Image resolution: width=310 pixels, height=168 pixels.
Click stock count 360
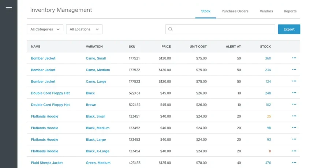(268, 58)
